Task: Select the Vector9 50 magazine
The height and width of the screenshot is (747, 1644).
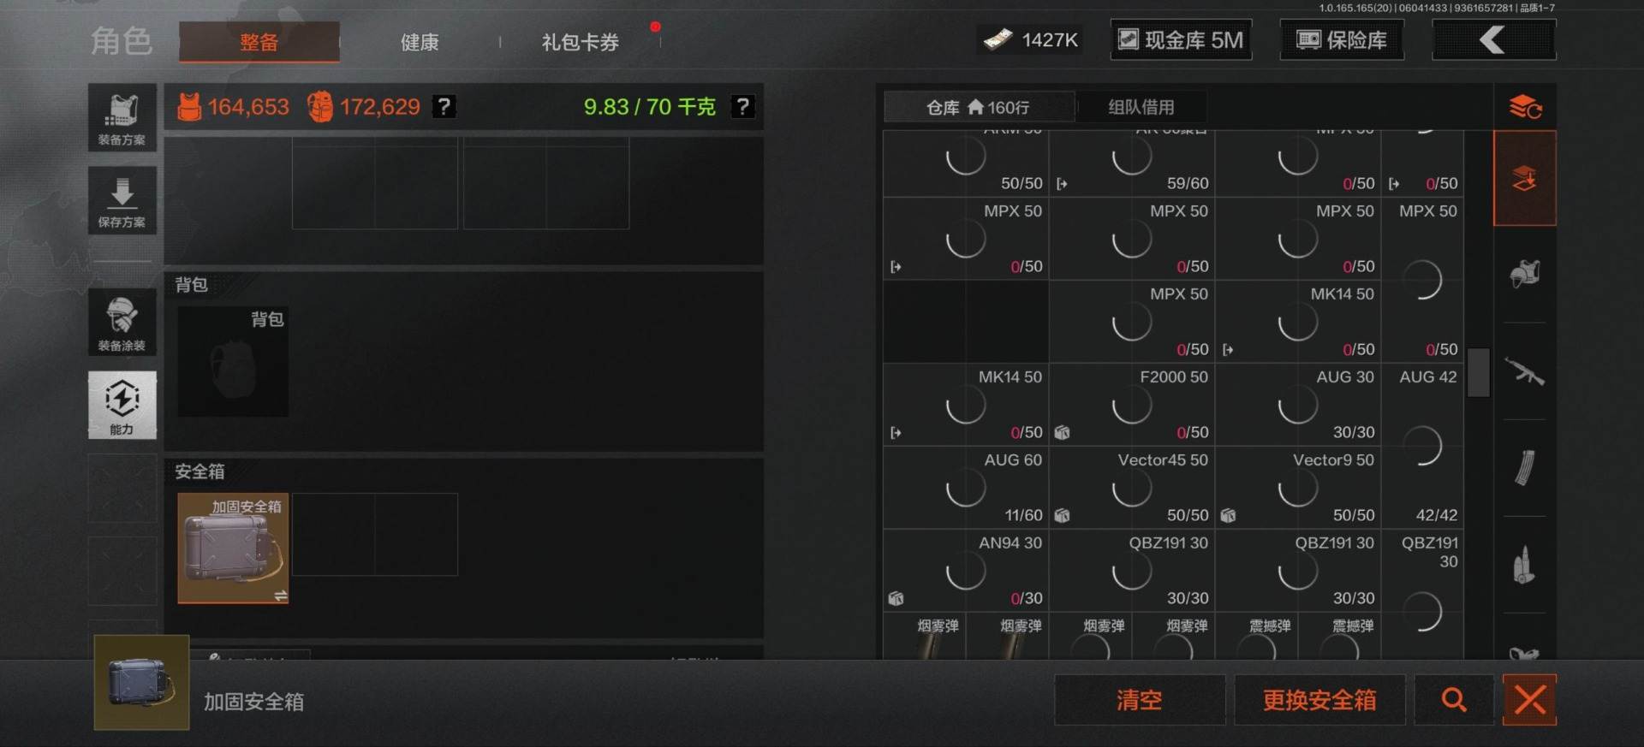Action: [x=1298, y=488]
